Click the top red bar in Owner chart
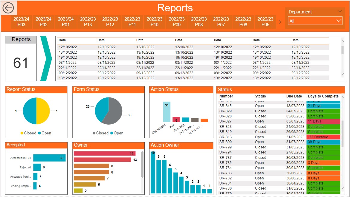 tap(104, 153)
